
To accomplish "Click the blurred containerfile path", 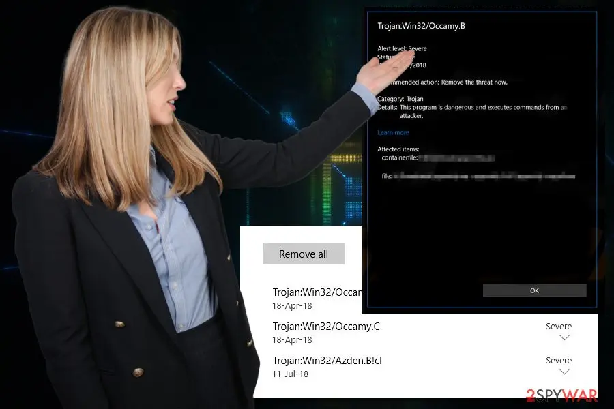I will [456, 157].
